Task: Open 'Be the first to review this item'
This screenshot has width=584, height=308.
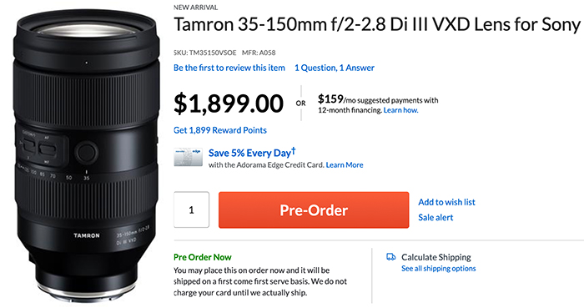Action: pos(229,68)
